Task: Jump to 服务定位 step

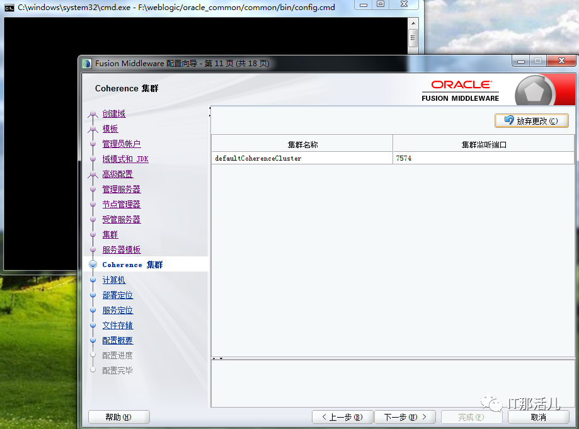Action: tap(118, 310)
